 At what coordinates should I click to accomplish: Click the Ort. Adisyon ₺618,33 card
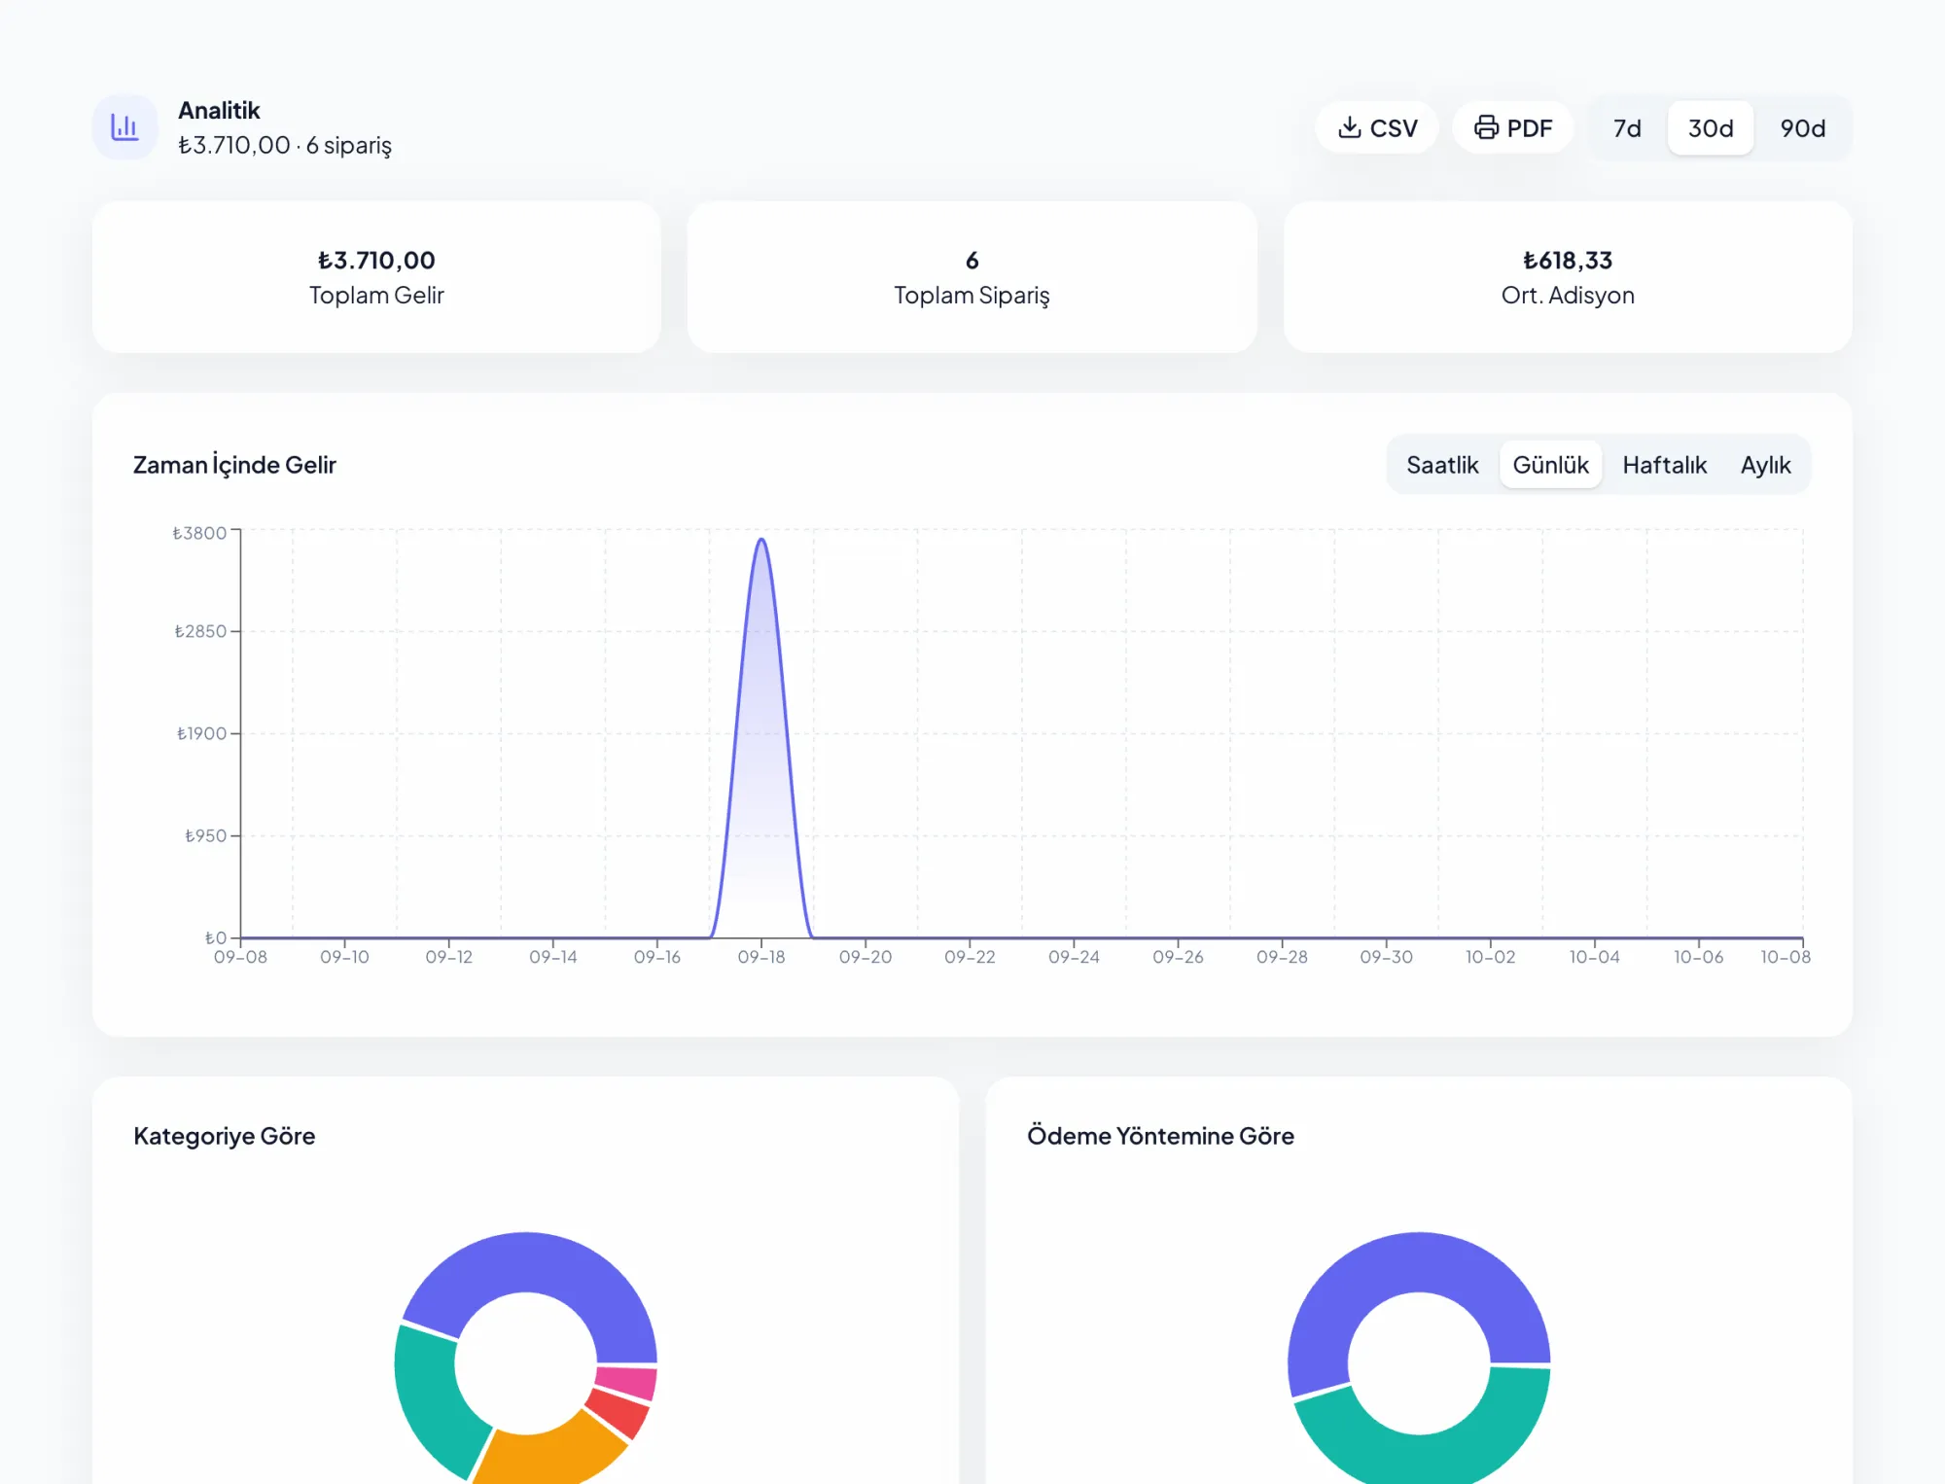[1568, 277]
